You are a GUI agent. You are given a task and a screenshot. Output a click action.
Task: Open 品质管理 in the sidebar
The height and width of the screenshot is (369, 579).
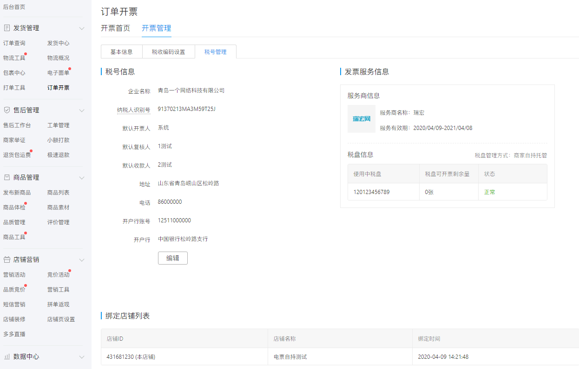point(14,222)
